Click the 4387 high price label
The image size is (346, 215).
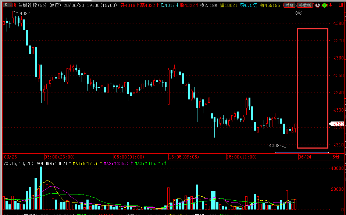(25, 14)
